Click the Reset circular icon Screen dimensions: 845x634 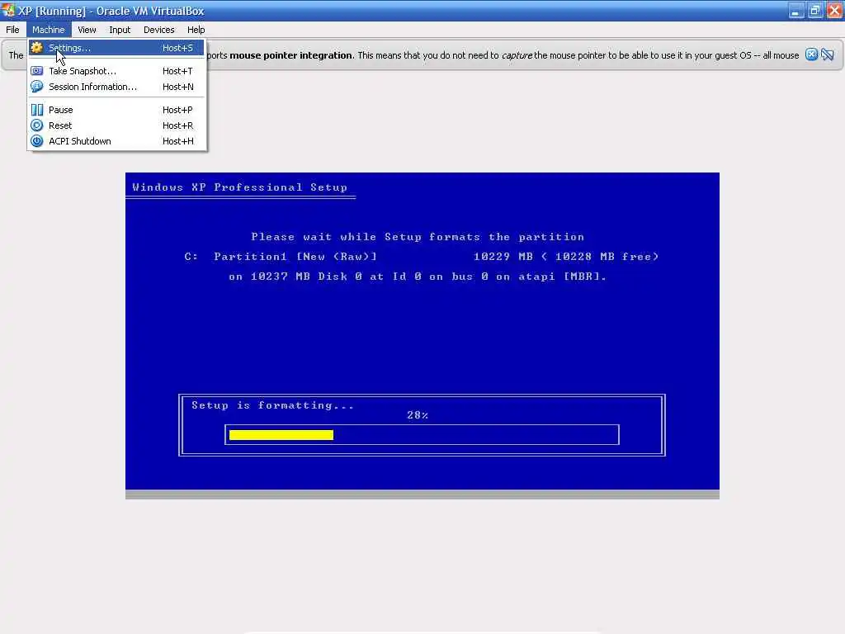pyautogui.click(x=36, y=125)
